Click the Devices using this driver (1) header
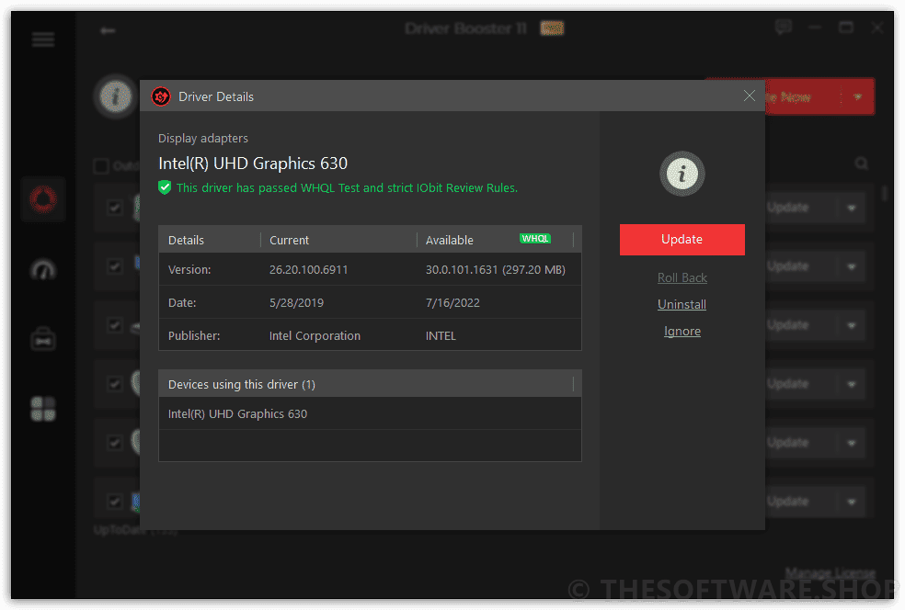The height and width of the screenshot is (610, 905). coord(370,384)
